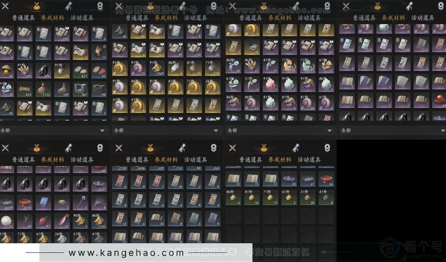The height and width of the screenshot is (262, 446).
Task: Choose the feather item with count 170
Action: pos(62,70)
